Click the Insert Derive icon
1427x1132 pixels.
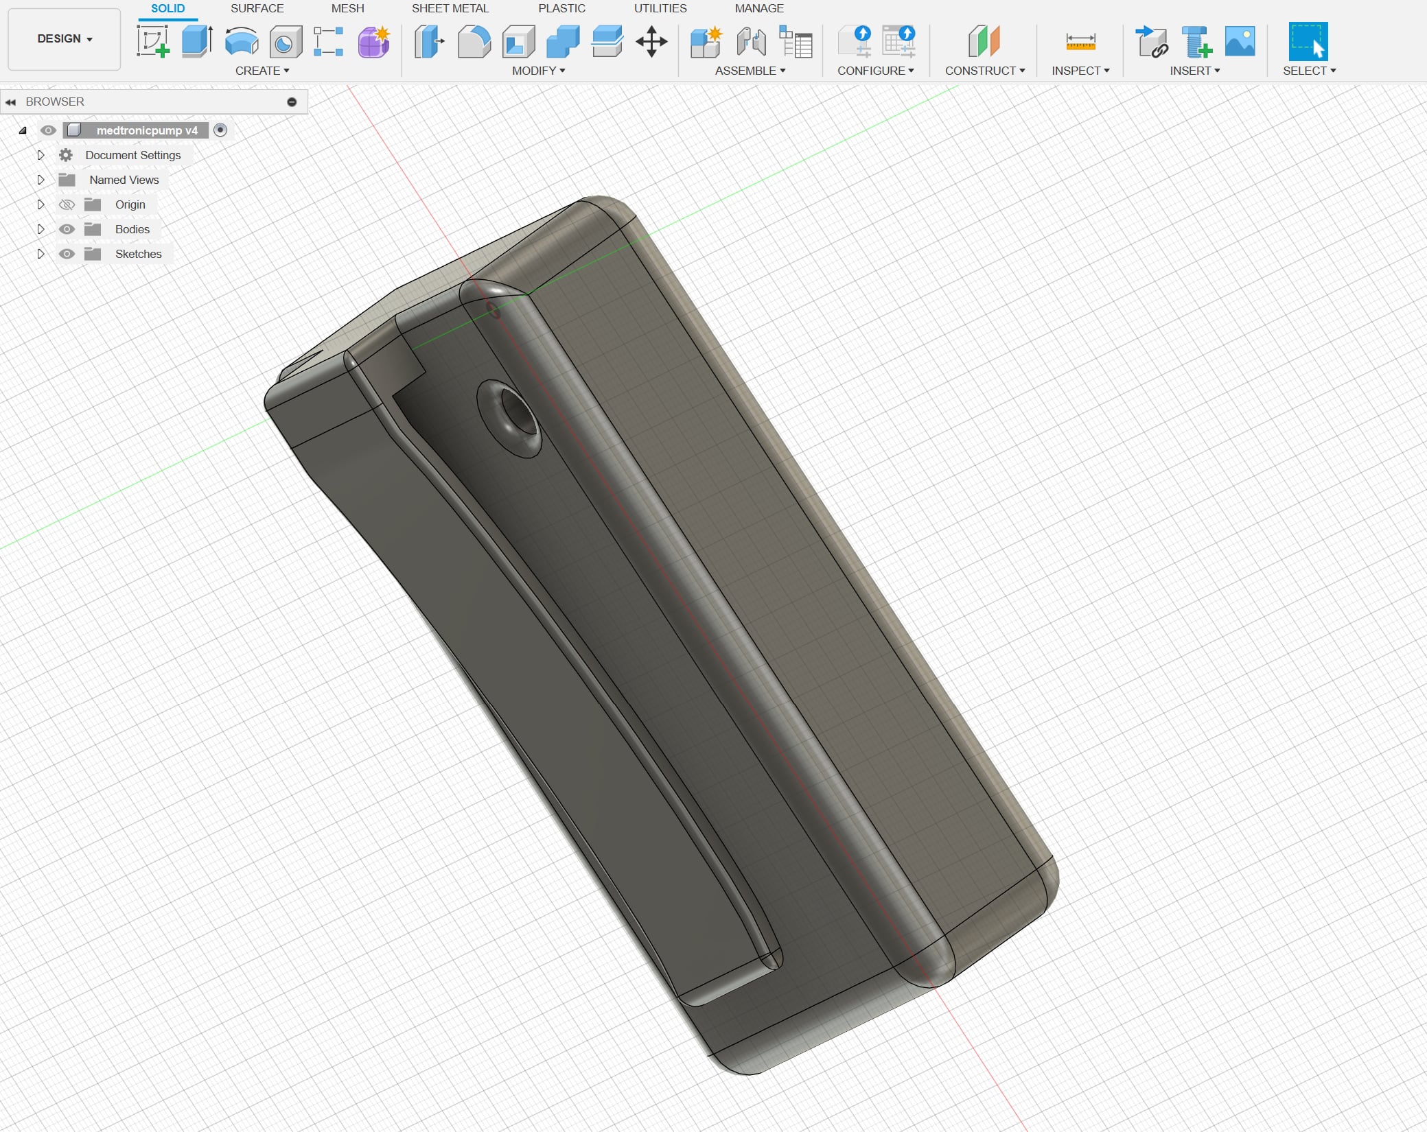coord(1152,41)
